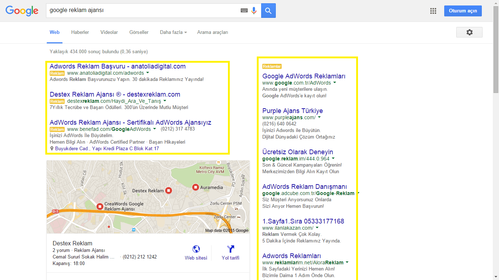Open Destex Reklam Web sitesi globe
Image resolution: width=499 pixels, height=280 pixels.
point(196,249)
